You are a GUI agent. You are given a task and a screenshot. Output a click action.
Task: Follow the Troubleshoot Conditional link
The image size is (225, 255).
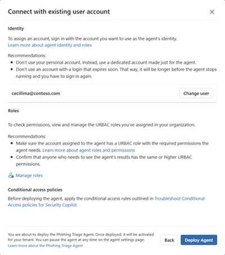(x=179, y=198)
